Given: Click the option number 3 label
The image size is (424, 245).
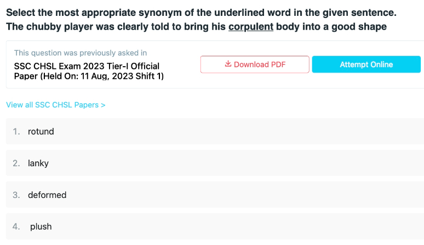Looking at the screenshot, I should (x=16, y=195).
